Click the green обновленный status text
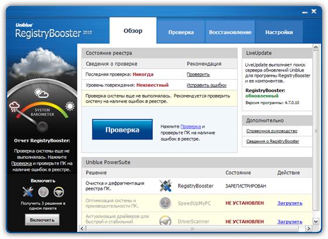This screenshot has width=328, height=239. click(262, 96)
